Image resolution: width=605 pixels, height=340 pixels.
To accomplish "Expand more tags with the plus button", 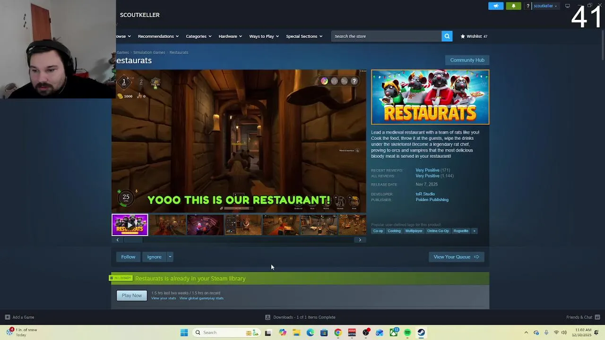I will (474, 231).
